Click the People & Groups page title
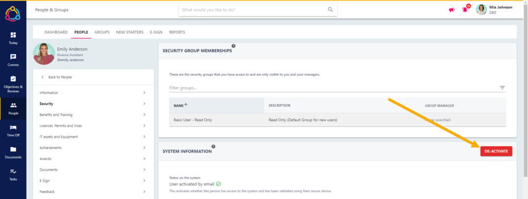The image size is (528, 199). [x=52, y=10]
